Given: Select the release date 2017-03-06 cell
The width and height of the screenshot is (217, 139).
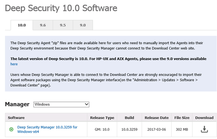Looking at the screenshot, I should [157, 129].
